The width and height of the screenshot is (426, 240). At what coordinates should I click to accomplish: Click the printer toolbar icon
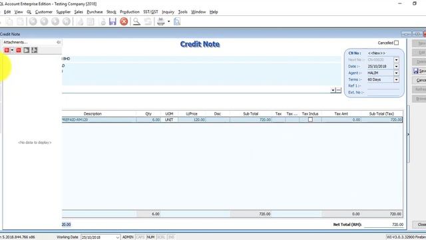161,21
